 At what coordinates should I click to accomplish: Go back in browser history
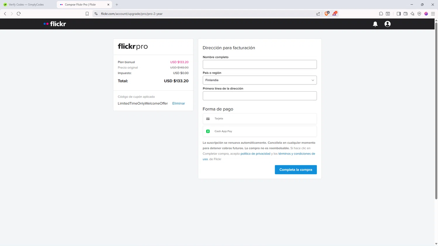(x=5, y=14)
